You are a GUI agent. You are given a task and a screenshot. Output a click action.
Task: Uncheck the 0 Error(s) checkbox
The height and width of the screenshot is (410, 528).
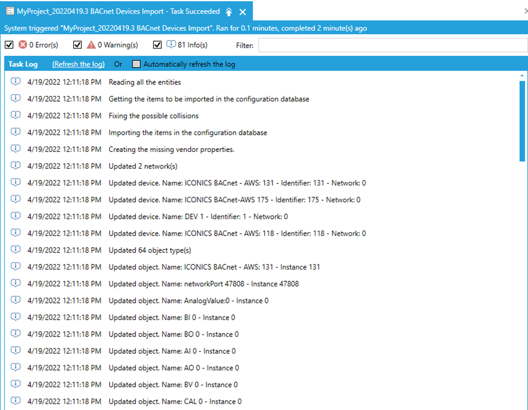coord(9,45)
